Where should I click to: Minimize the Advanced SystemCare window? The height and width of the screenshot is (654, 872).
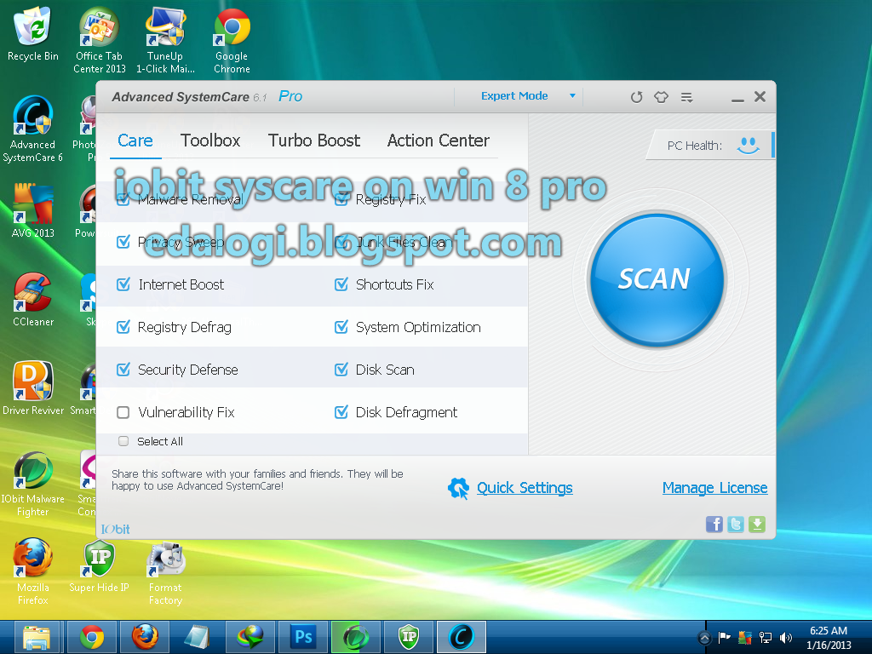pyautogui.click(x=737, y=99)
